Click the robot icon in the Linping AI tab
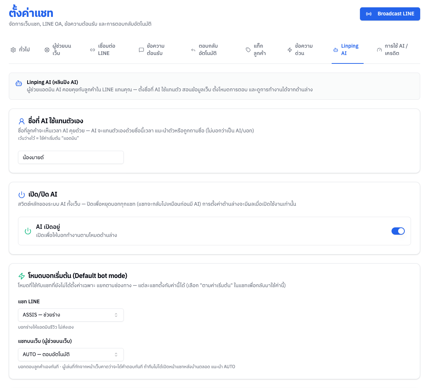 pyautogui.click(x=336, y=50)
